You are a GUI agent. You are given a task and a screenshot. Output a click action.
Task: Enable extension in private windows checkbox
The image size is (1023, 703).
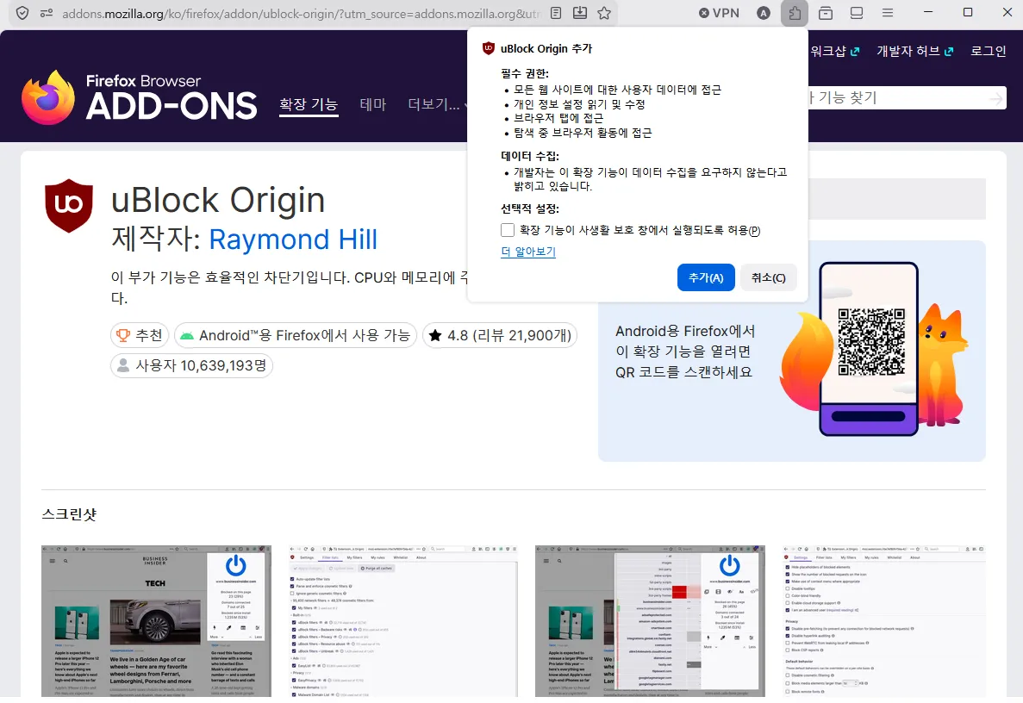point(508,230)
